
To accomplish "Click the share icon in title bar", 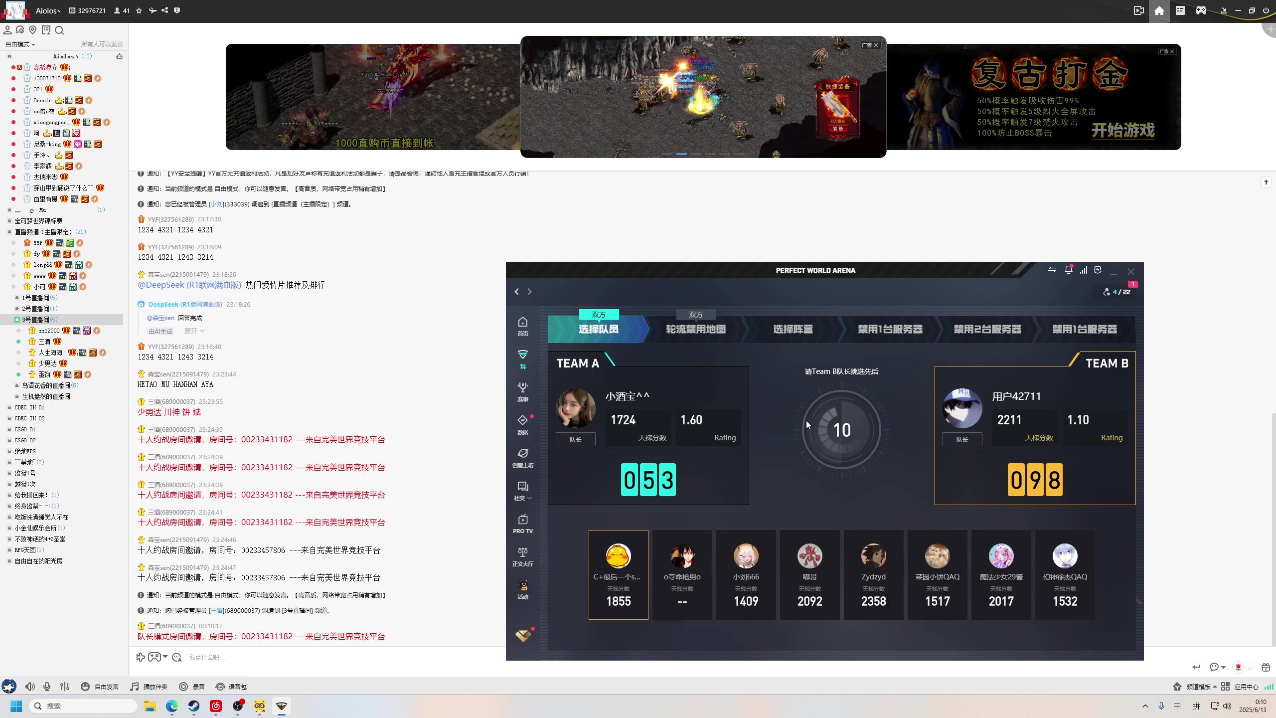I will click(164, 10).
